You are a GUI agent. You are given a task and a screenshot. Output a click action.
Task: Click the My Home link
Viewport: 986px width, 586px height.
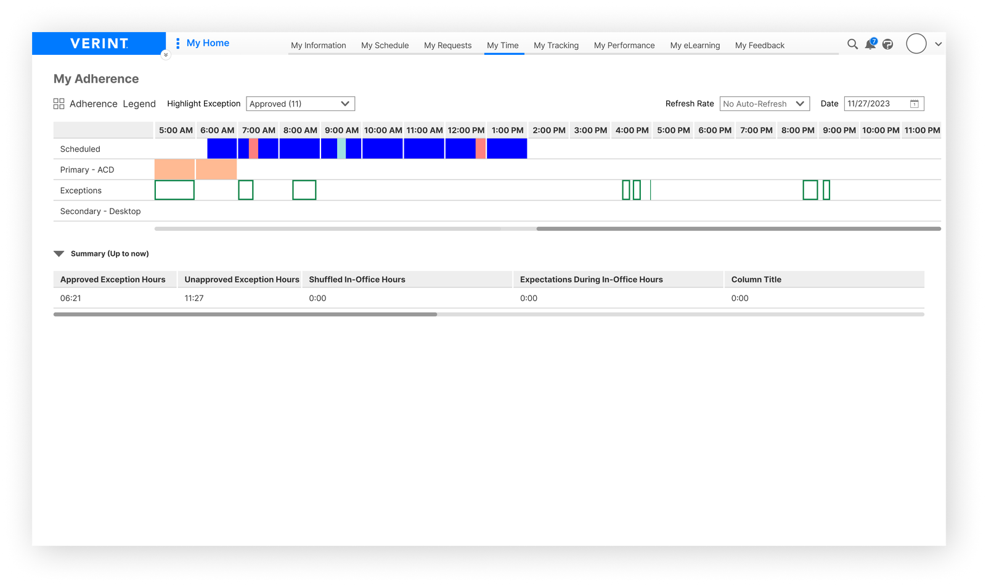coord(208,43)
